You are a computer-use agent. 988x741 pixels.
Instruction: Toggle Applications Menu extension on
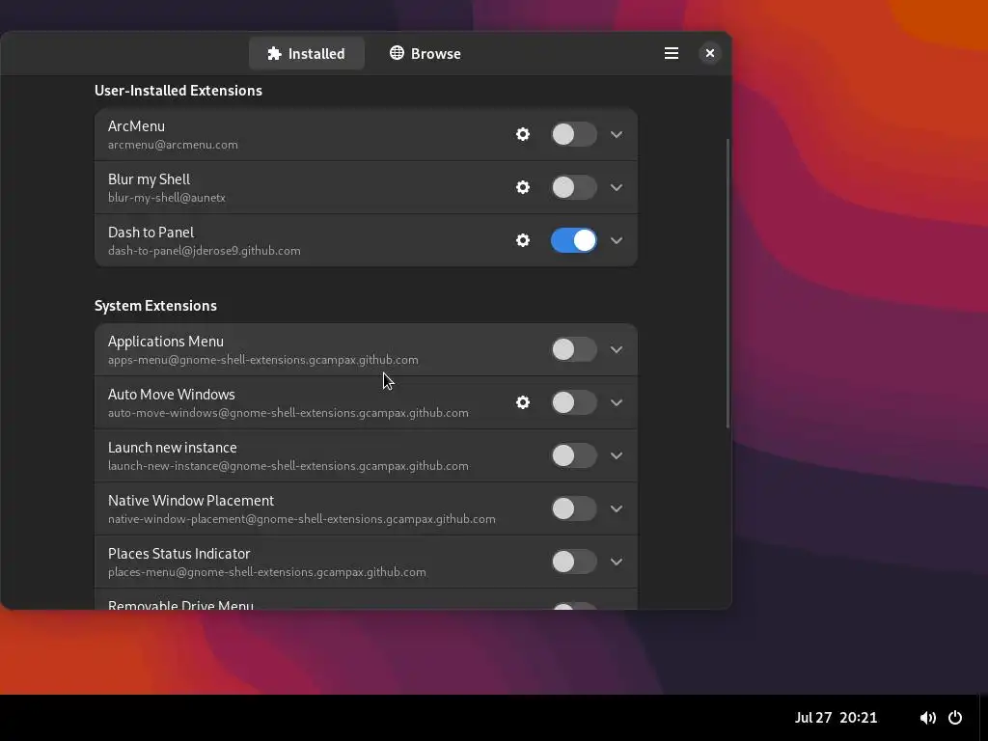[x=573, y=349]
